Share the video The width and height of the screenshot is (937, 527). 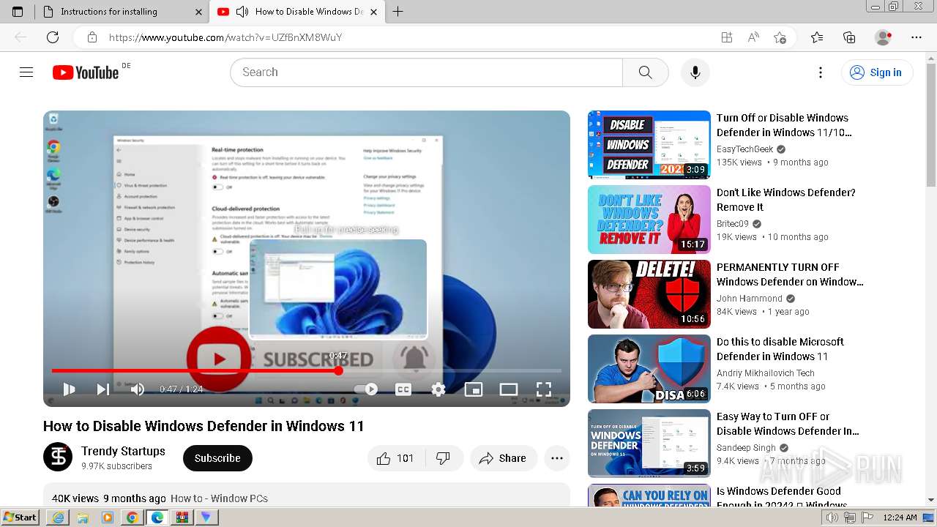pos(504,458)
